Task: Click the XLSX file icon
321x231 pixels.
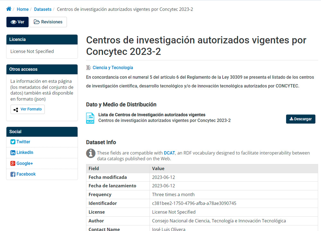Action: point(90,118)
